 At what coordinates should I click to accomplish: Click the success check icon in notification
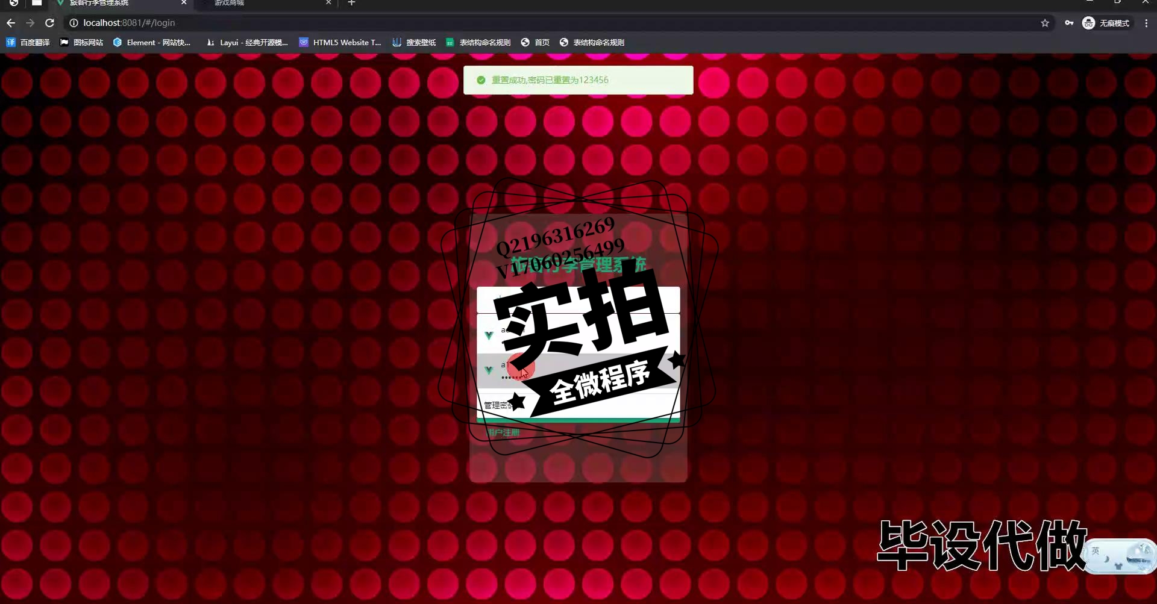tap(481, 80)
